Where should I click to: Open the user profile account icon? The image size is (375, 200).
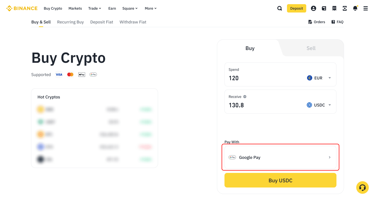click(314, 8)
